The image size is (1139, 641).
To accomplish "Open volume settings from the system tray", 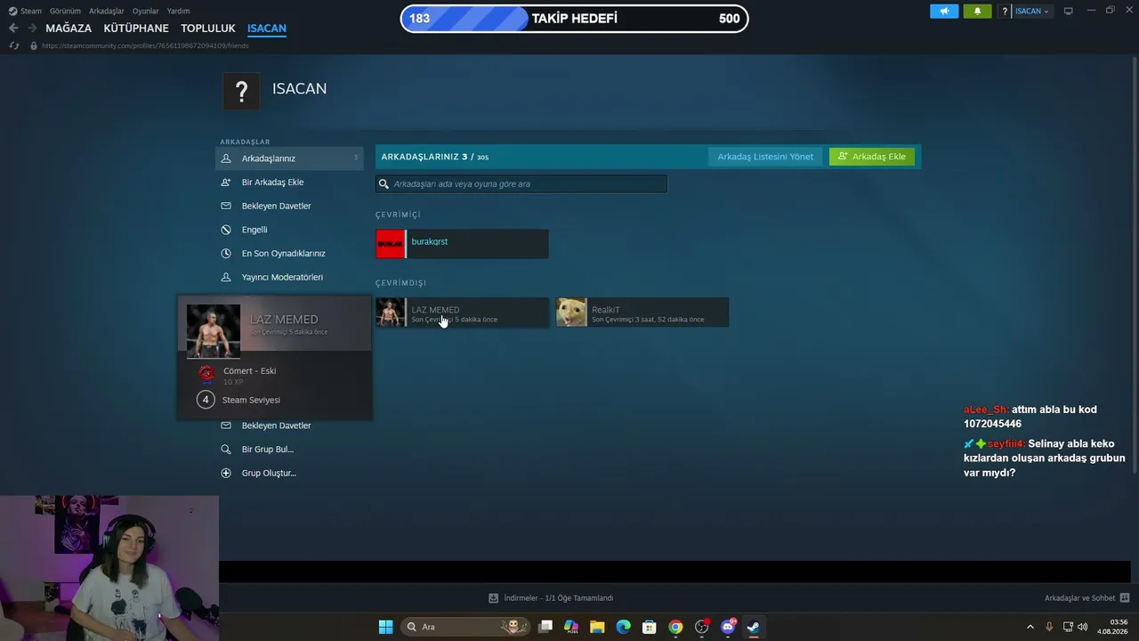I will point(1083,627).
